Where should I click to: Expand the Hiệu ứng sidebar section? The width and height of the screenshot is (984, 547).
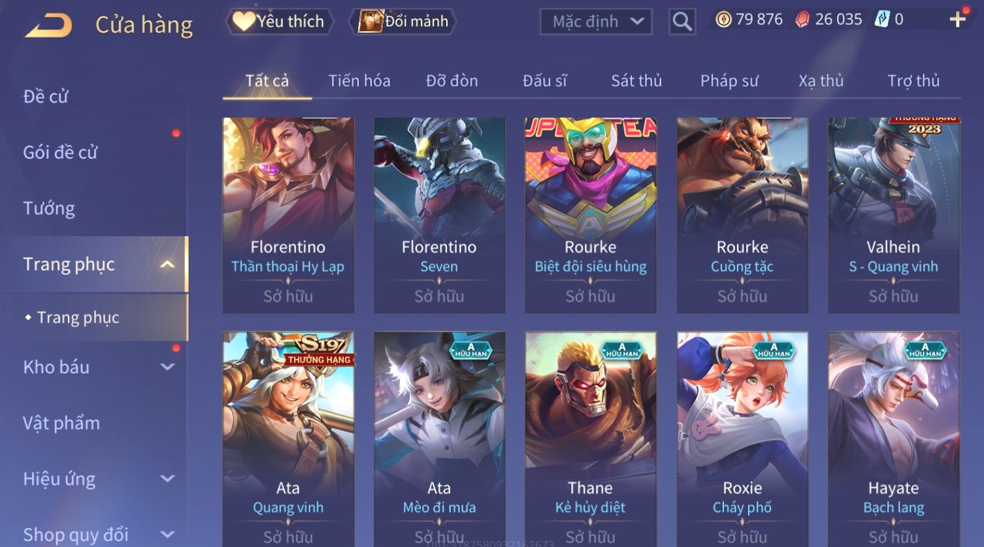tap(167, 478)
